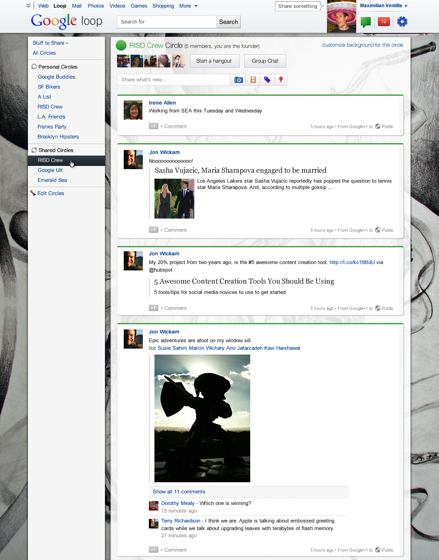Click Comment on Irene Allen's post

176,126
